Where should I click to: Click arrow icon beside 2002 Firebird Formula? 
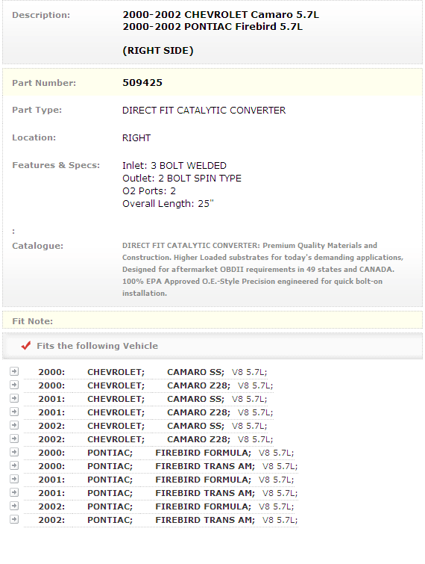coord(14,506)
